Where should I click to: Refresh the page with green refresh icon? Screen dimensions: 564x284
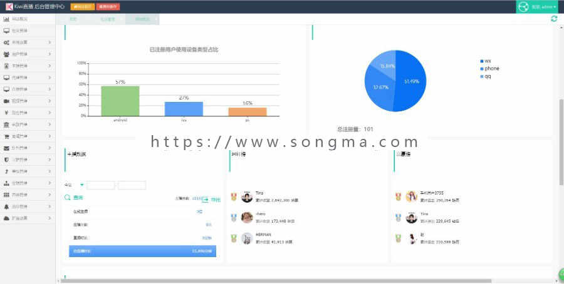tap(554, 19)
